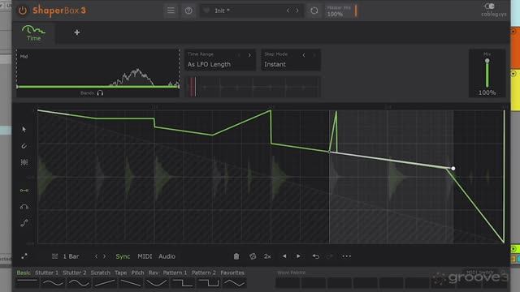Viewport: 520px width, 292px height.
Task: Select the line segment tool icon
Action: (x=24, y=191)
